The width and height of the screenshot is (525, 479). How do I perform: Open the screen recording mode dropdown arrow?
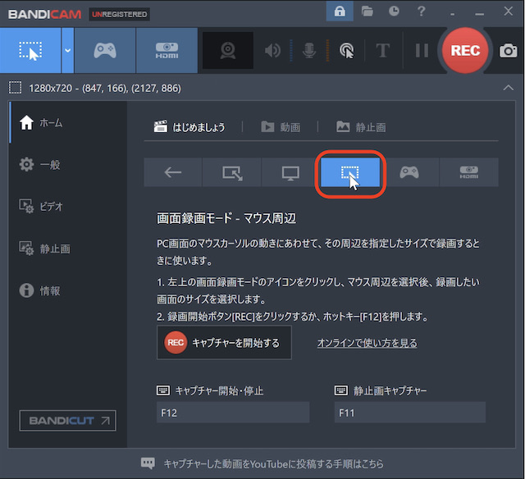point(67,51)
